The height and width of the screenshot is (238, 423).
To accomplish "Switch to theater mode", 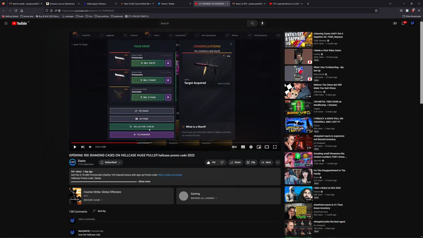I will (x=267, y=147).
